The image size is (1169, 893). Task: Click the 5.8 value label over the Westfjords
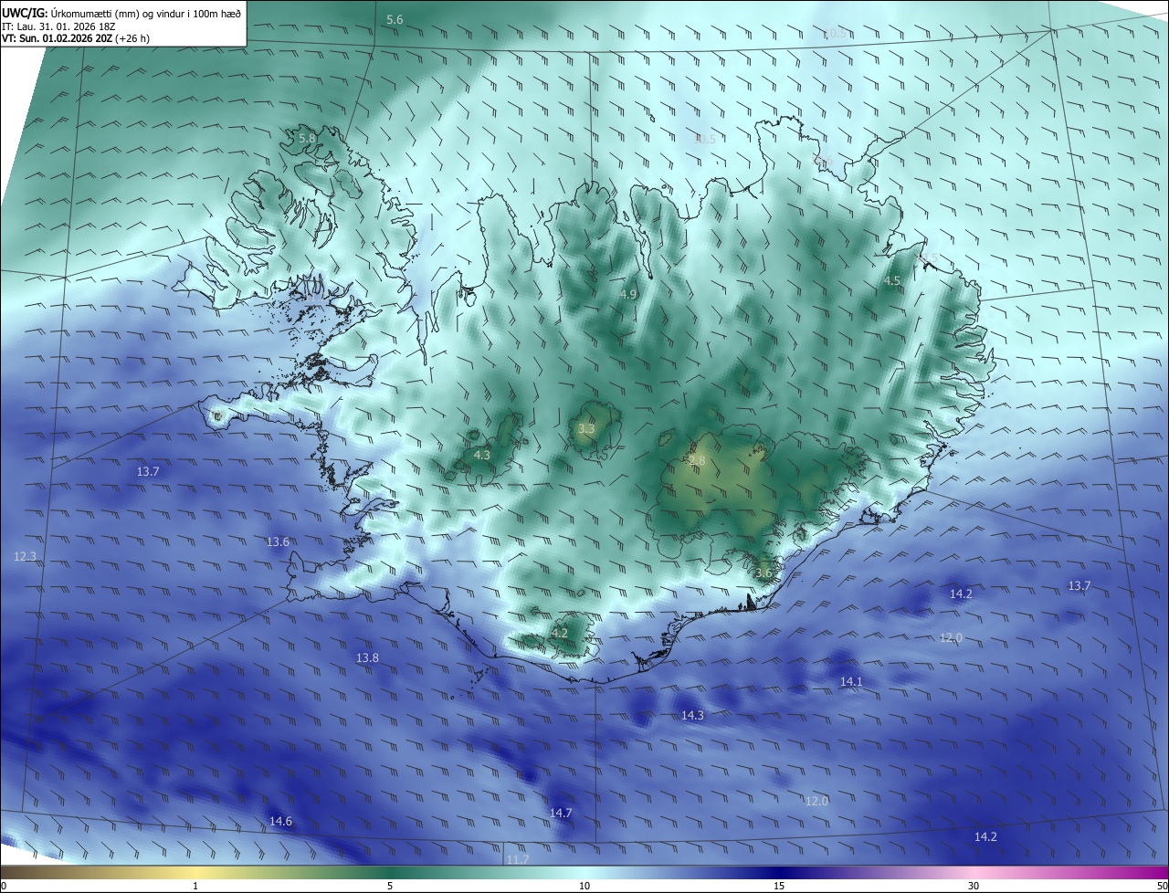(307, 138)
